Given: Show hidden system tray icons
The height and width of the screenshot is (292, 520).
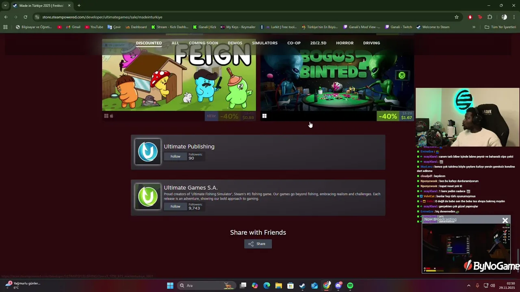Looking at the screenshot, I should click(468, 286).
